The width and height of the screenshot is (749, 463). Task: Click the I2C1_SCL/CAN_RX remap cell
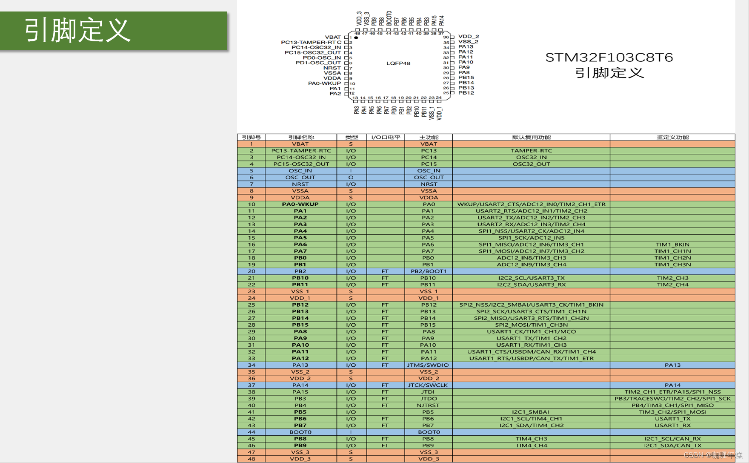point(672,439)
